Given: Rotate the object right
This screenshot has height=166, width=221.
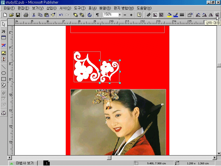Looking at the screenshot, I should pyautogui.click(x=204, y=15).
